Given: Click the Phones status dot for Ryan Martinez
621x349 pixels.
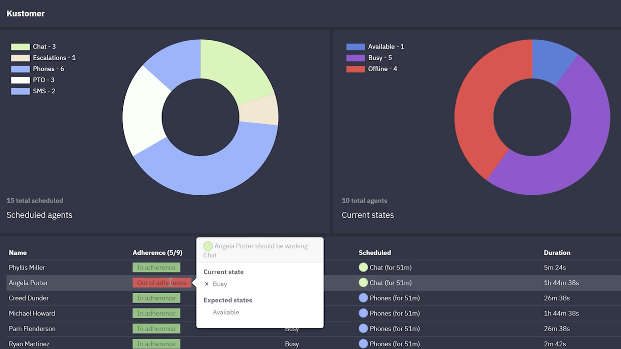Looking at the screenshot, I should click(x=363, y=344).
